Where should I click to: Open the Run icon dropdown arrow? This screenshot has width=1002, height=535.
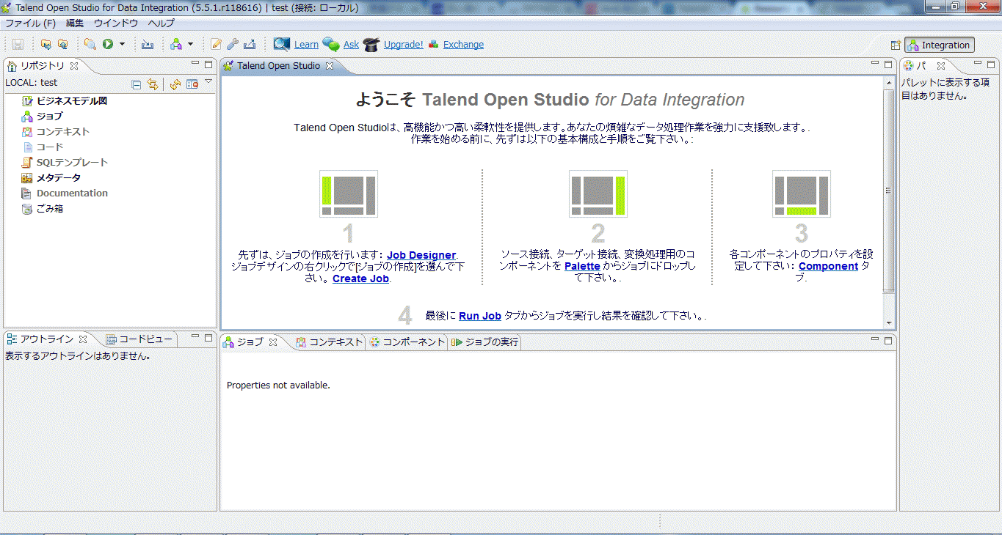[122, 45]
